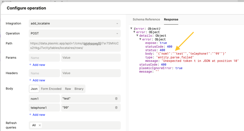The height and width of the screenshot is (131, 244).
Task: Collapse the root {error: Object} node
Action: click(x=131, y=29)
